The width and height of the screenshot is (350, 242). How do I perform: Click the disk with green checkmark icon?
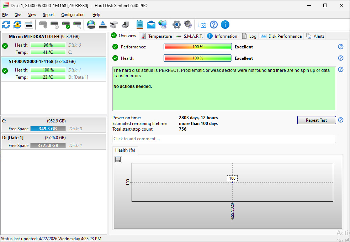point(66,25)
